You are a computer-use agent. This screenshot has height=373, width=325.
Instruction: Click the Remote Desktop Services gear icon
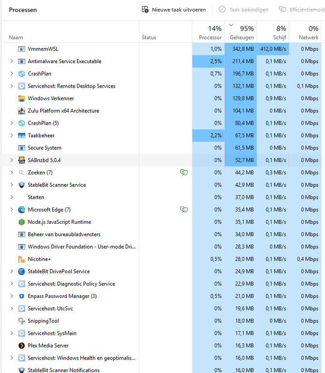coord(21,86)
